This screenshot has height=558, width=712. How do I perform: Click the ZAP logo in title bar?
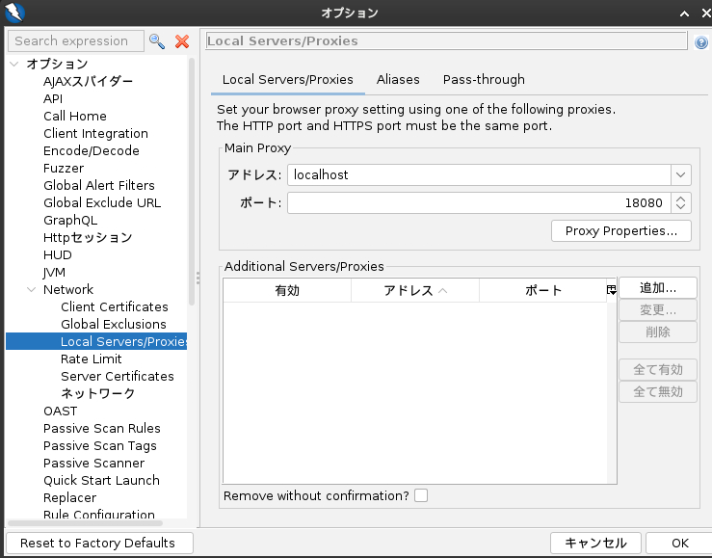tap(13, 13)
